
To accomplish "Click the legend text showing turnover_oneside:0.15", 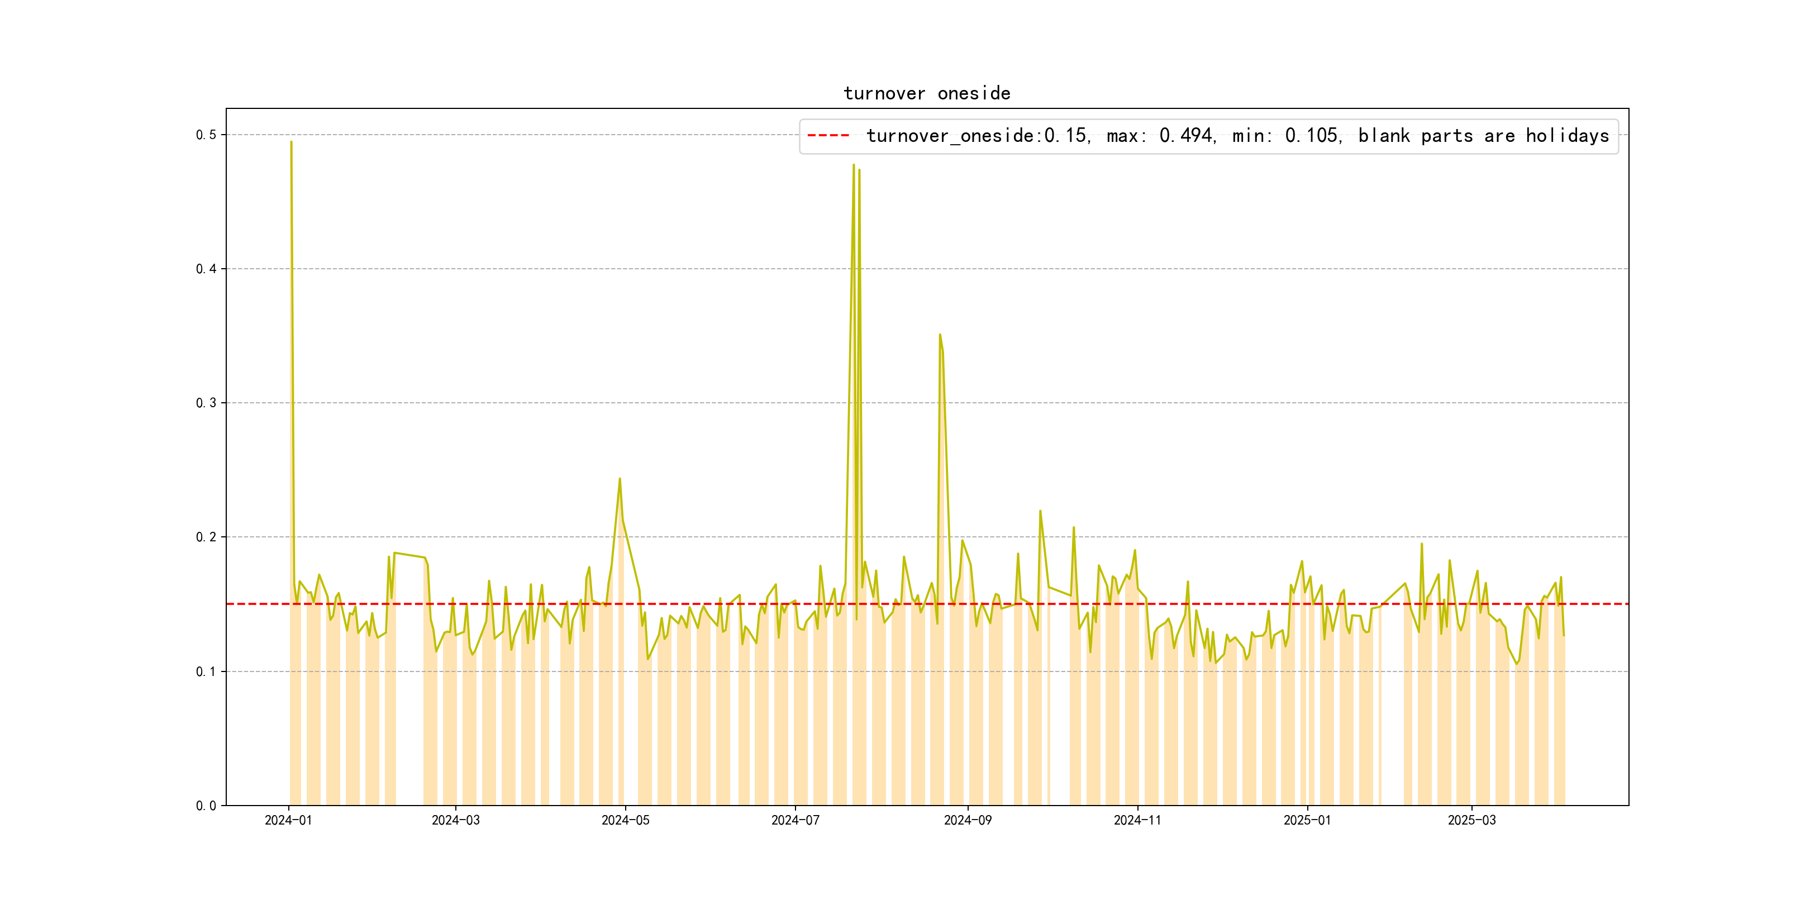I will coord(977,136).
